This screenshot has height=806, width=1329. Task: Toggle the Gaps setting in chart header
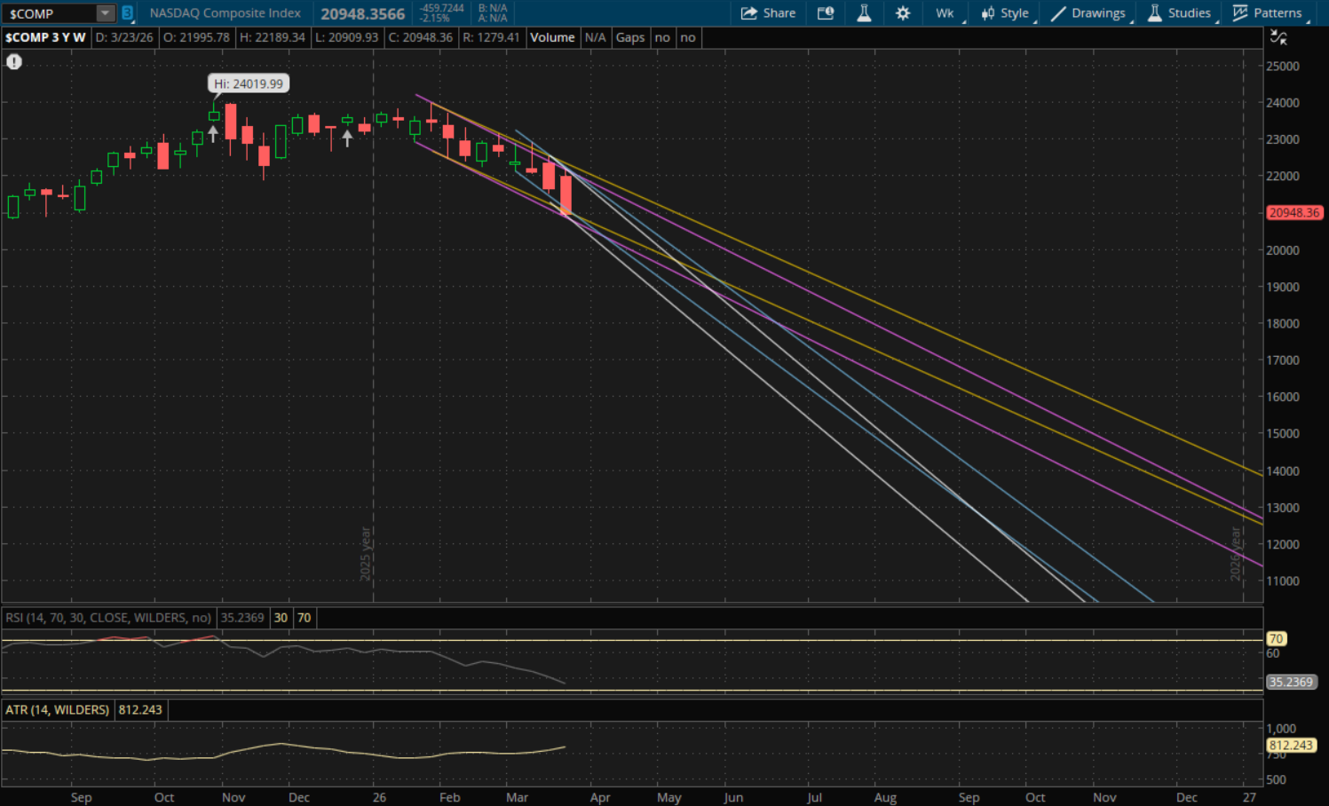630,37
